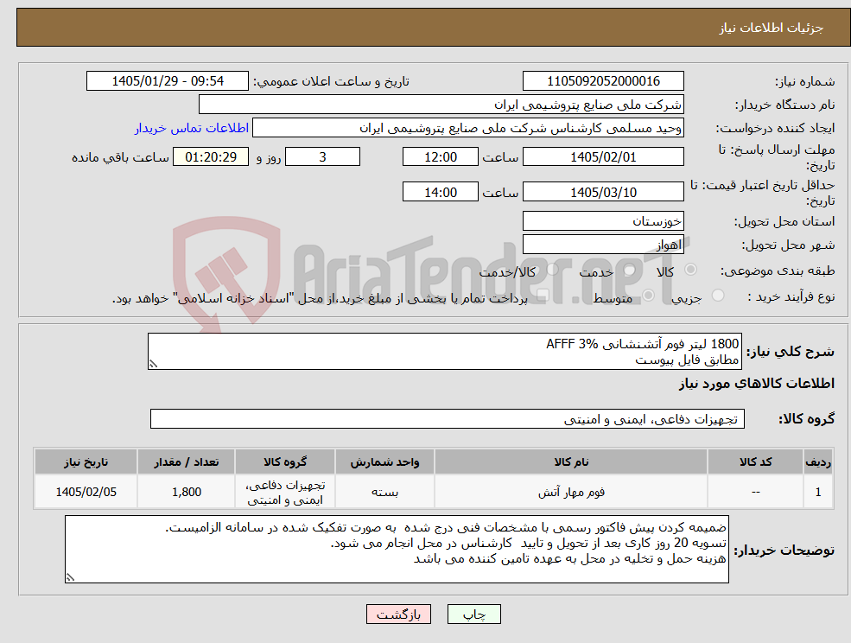Click the price validity date 1405/03/10
Viewport: 851px width, 643px height.
[x=603, y=192]
